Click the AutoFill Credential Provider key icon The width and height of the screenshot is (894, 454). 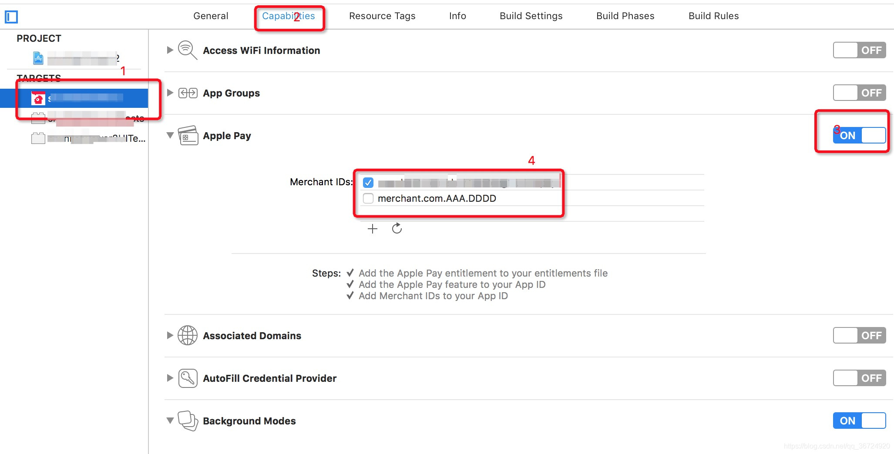[188, 378]
